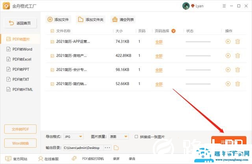Viewport: 252px width, 164px height.
Task: Uncheck the 2021简历-会计专 file checkbox
Action: click(52, 70)
